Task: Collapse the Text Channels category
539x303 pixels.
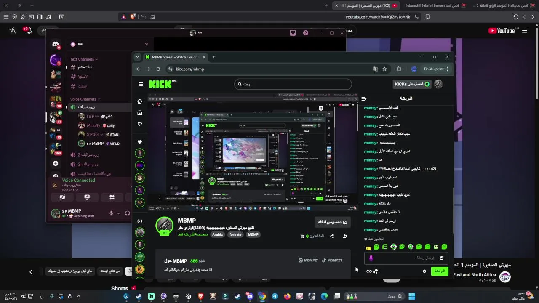Action: pos(83,59)
